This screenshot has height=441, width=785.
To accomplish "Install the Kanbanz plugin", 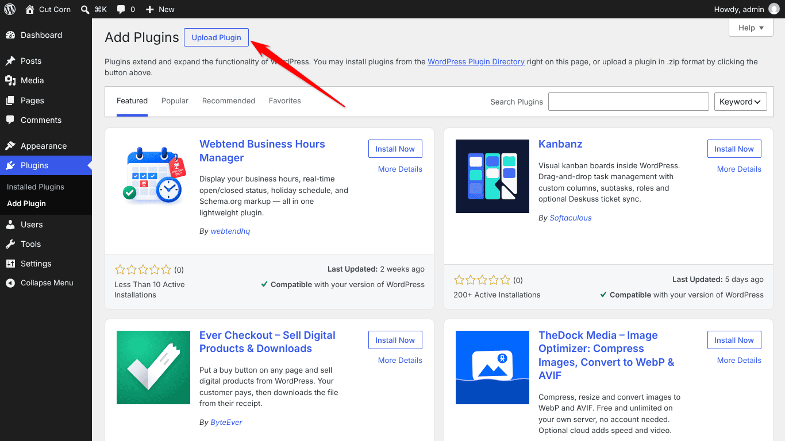I will (x=734, y=149).
